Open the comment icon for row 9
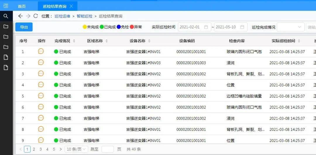This screenshot has height=155, width=316. [x=41, y=140]
